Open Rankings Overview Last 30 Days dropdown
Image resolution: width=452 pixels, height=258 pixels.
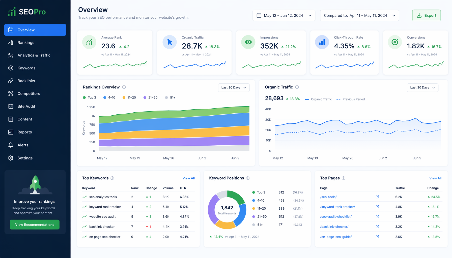pos(234,87)
